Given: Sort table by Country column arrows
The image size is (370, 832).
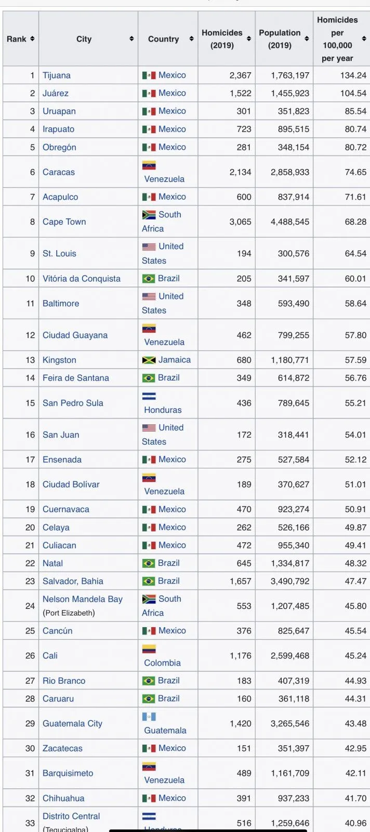Looking at the screenshot, I should (x=191, y=38).
